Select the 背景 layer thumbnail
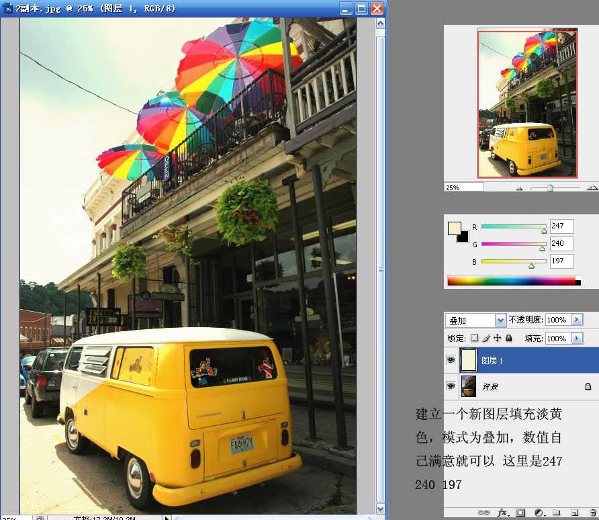The width and height of the screenshot is (599, 520). click(468, 386)
